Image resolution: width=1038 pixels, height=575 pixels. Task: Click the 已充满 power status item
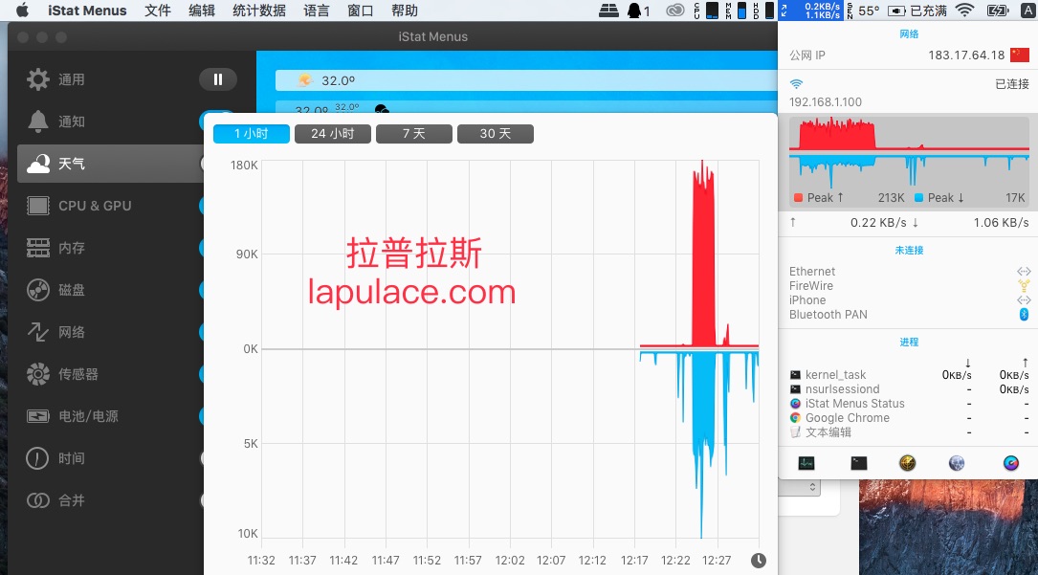917,11
